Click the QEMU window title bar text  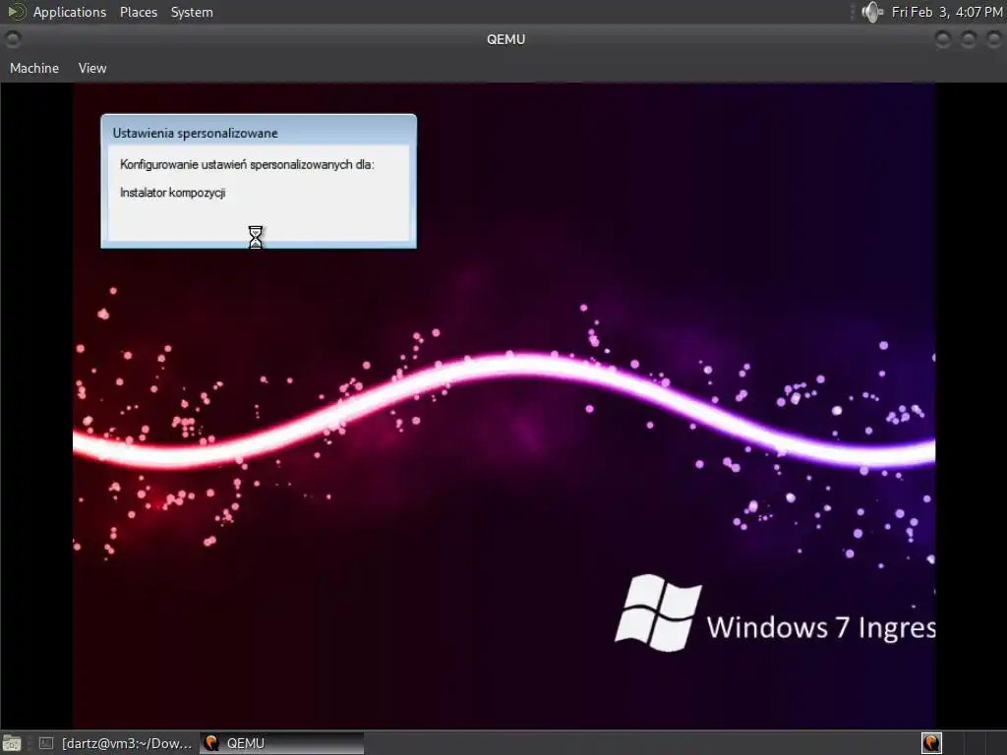505,39
